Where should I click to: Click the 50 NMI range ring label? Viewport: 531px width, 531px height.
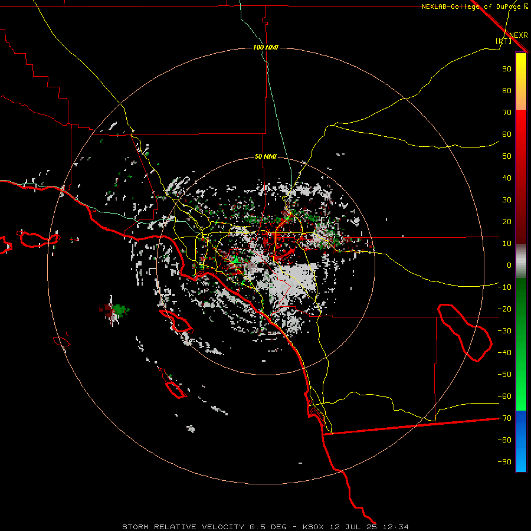point(265,156)
